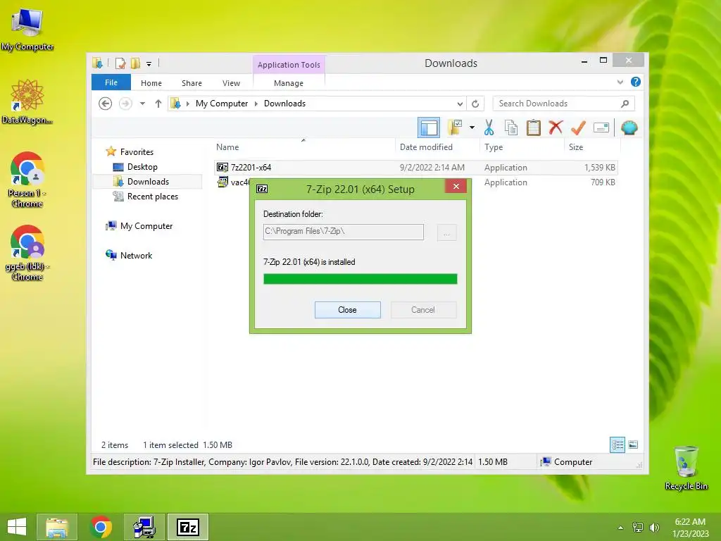Viewport: 721px width, 541px height.
Task: Click the Back navigation arrow
Action: pos(106,104)
